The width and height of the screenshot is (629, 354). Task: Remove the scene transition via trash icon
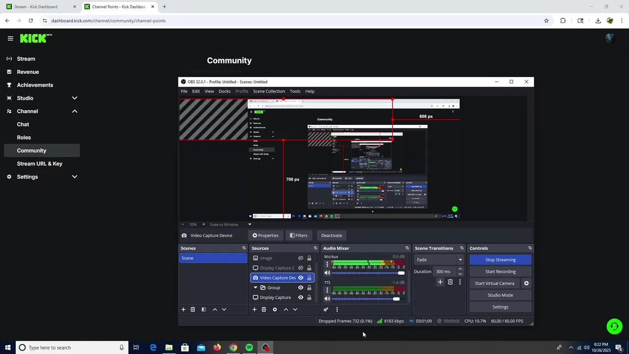pyautogui.click(x=450, y=282)
